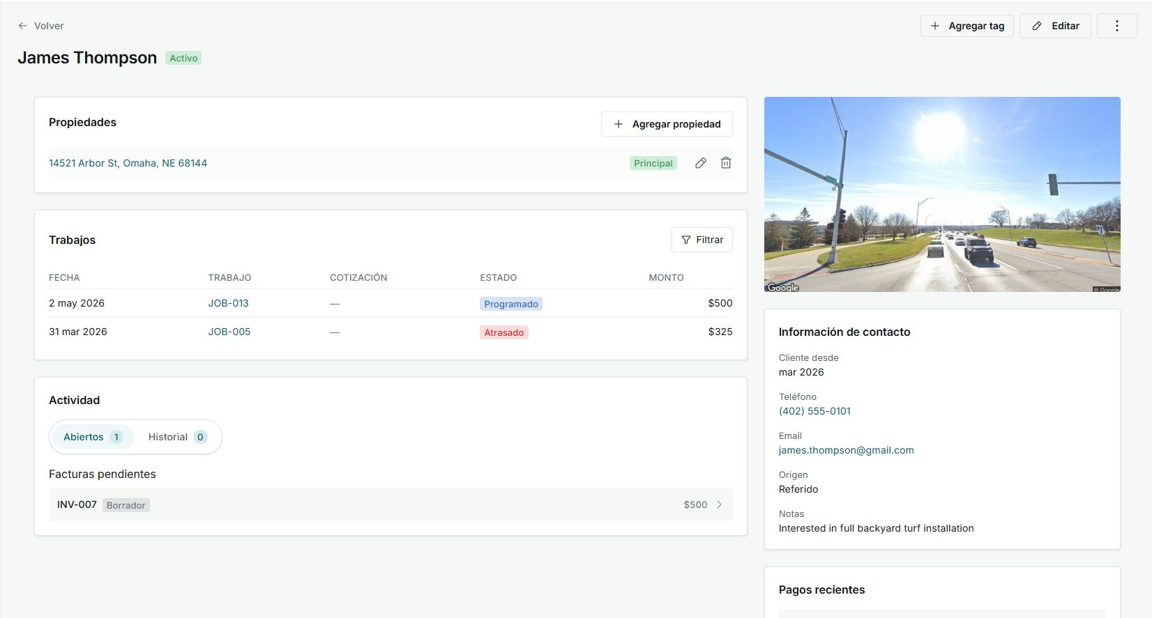This screenshot has height=618, width=1152.
Task: Call the phone number (402) 555-0101
Action: (x=814, y=411)
